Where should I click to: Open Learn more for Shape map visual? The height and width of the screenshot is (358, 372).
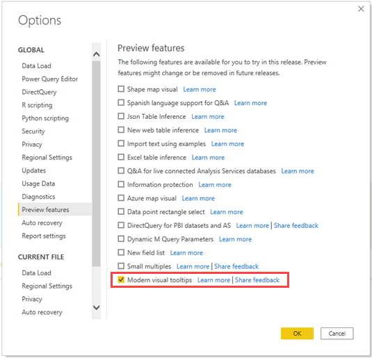[200, 90]
